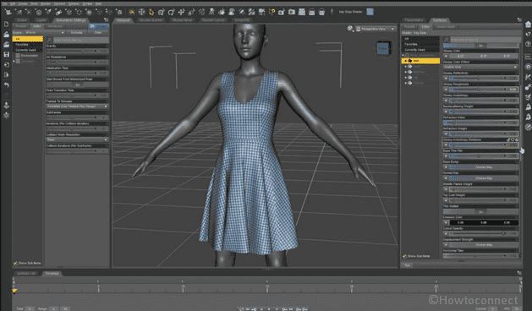Click the Open folder icon below New file
The width and height of the screenshot is (532, 311).
click(6, 35)
